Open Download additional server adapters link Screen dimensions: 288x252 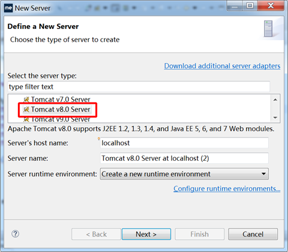pos(222,66)
